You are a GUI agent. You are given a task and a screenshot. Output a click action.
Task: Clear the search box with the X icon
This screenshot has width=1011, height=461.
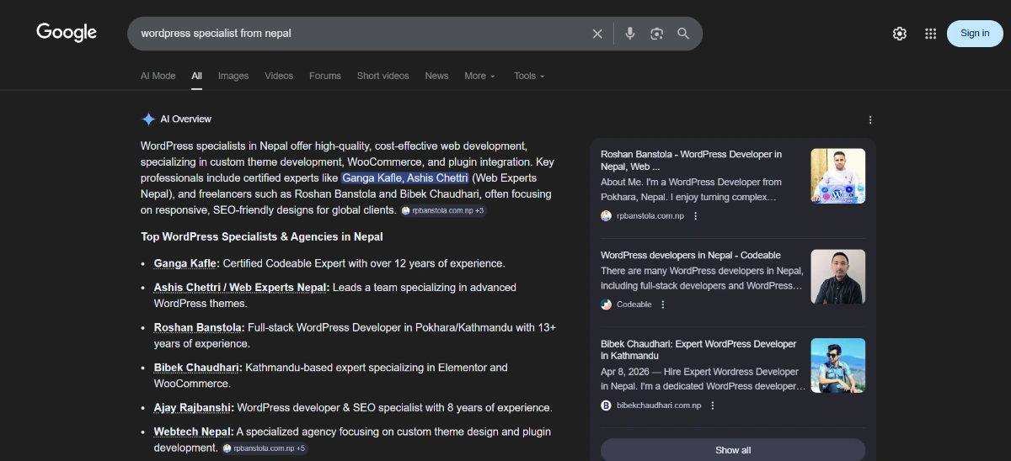pyautogui.click(x=597, y=34)
